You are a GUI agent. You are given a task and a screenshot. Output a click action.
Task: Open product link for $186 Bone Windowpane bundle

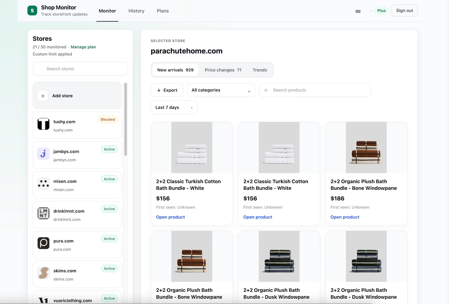point(345,217)
